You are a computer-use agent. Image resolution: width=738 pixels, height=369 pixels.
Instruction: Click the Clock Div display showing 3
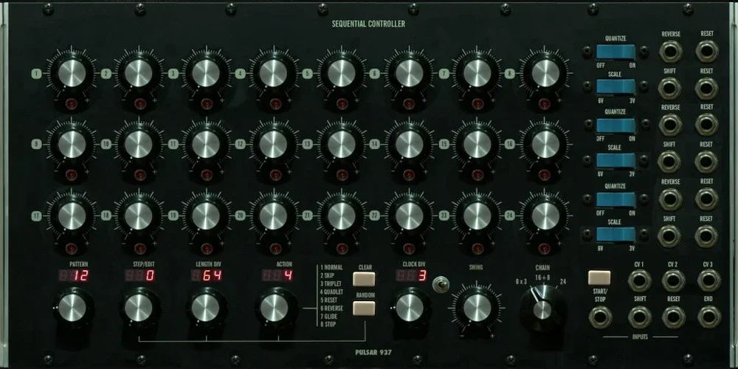[411, 275]
